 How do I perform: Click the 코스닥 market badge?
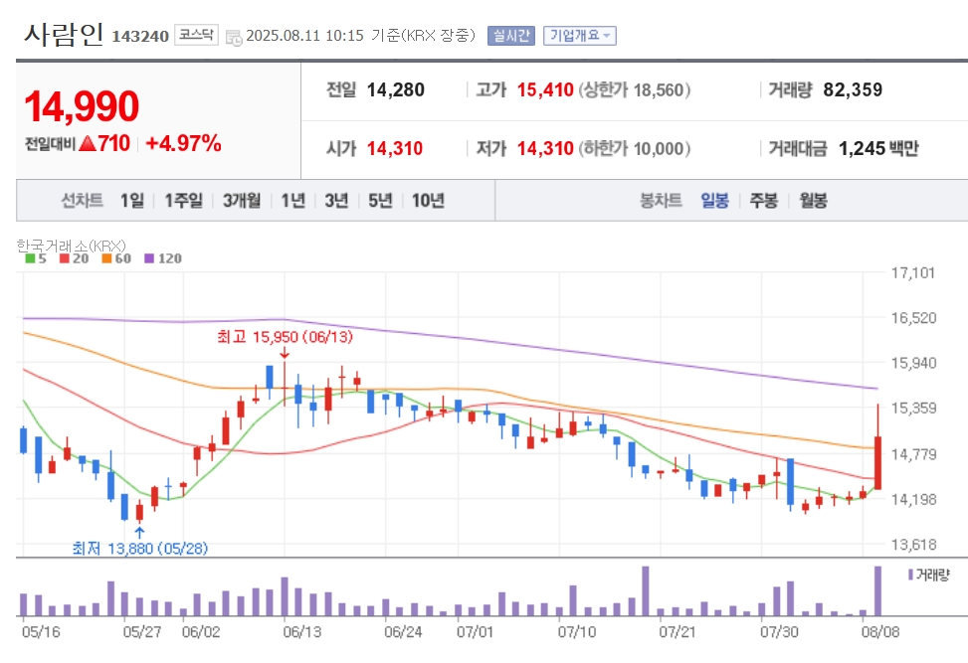196,35
